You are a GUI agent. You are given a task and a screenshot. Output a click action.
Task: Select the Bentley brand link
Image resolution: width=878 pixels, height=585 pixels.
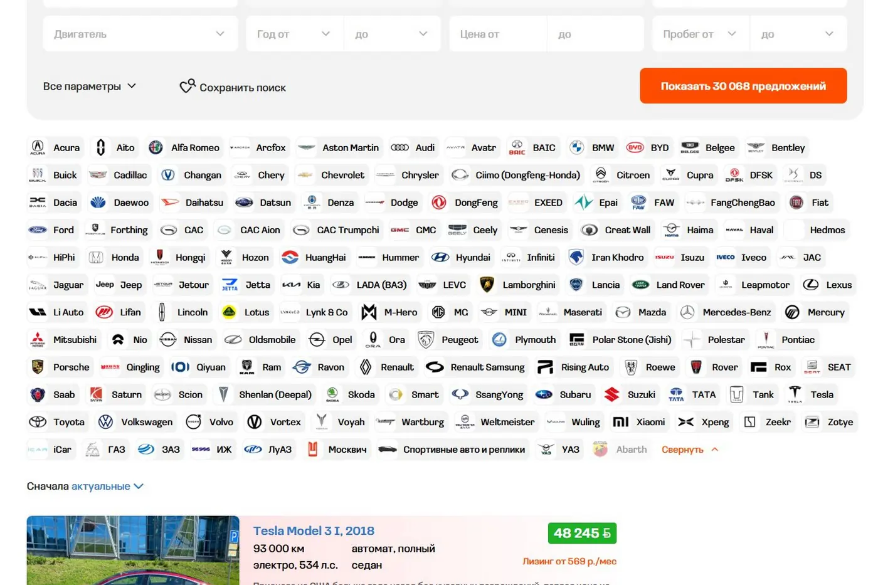tap(777, 147)
